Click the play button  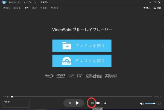pos(78,103)
